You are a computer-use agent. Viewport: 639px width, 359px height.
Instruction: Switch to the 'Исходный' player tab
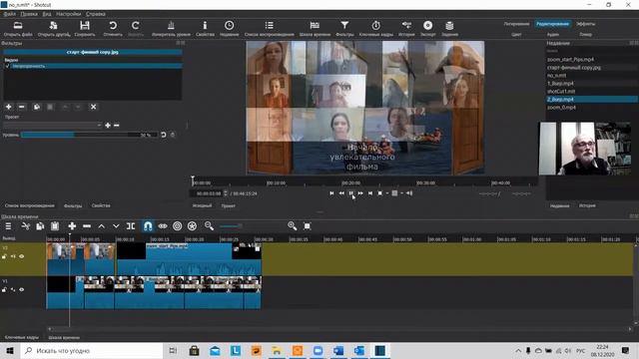[202, 205]
